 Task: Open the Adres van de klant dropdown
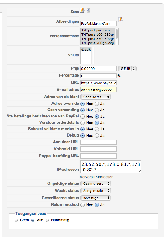point(96,97)
